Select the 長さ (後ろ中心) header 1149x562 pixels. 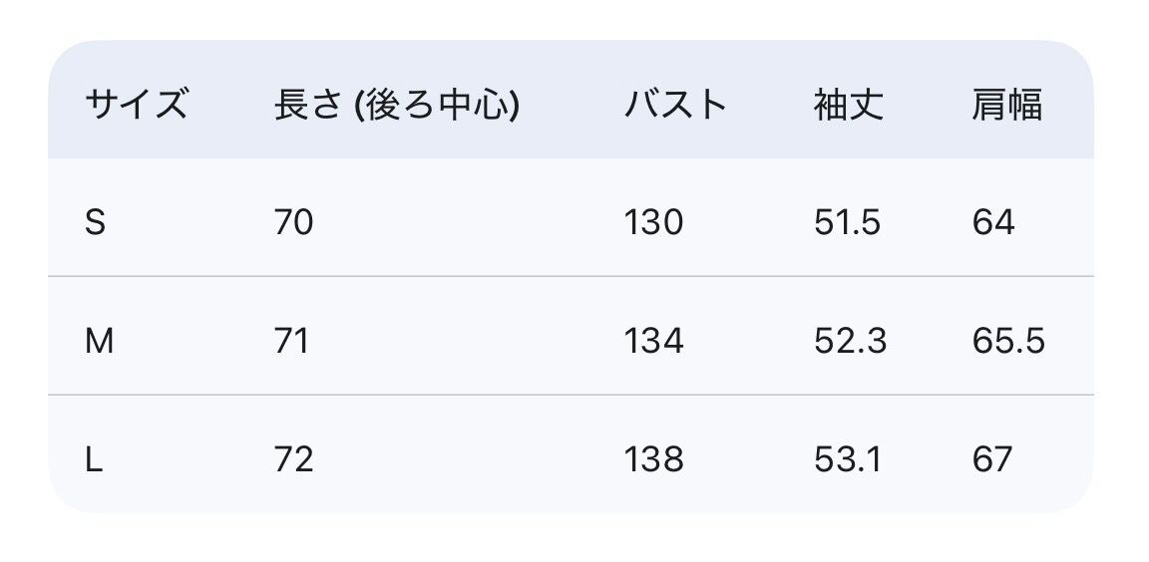point(396,105)
